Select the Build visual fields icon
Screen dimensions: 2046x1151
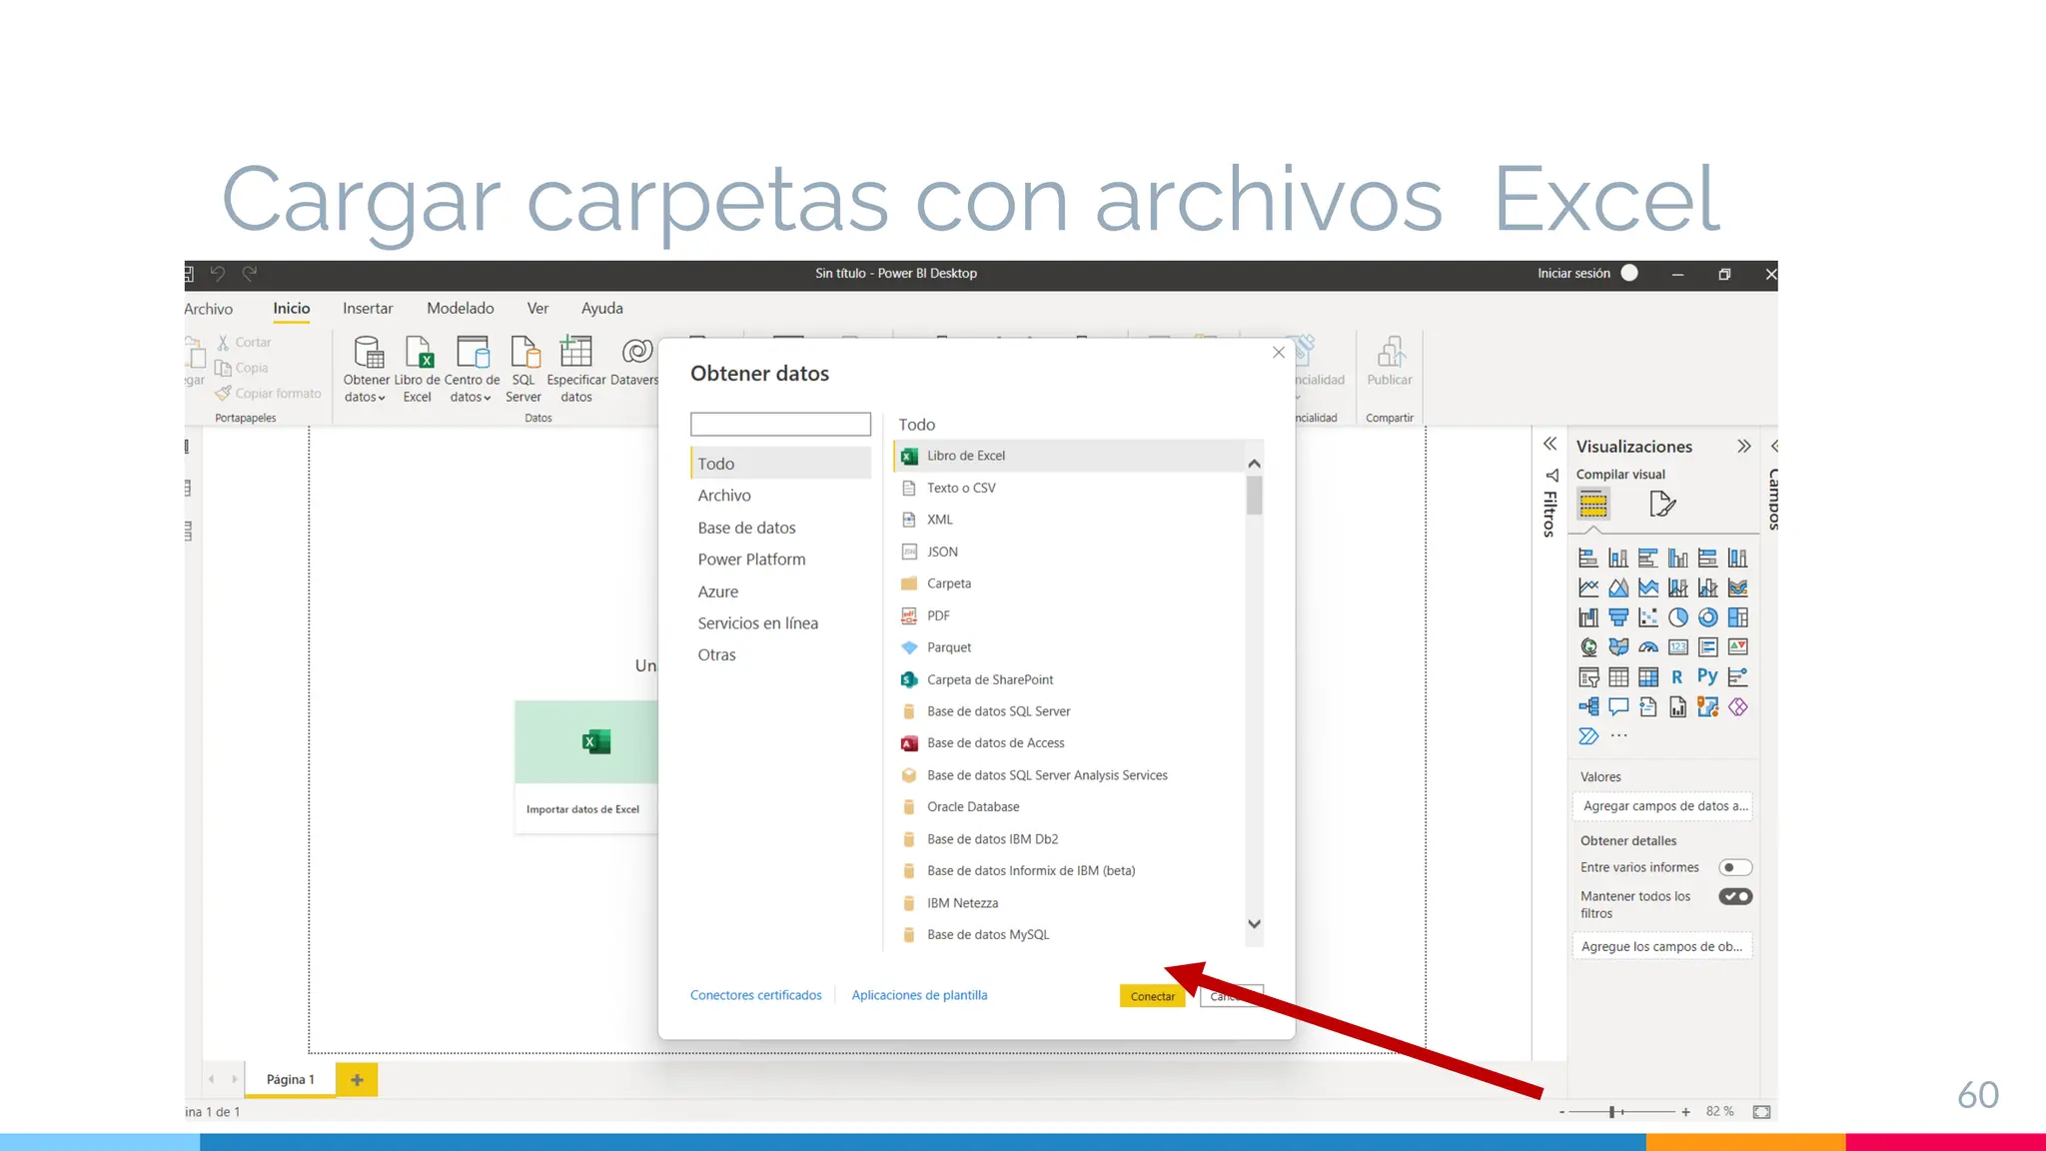(1593, 504)
